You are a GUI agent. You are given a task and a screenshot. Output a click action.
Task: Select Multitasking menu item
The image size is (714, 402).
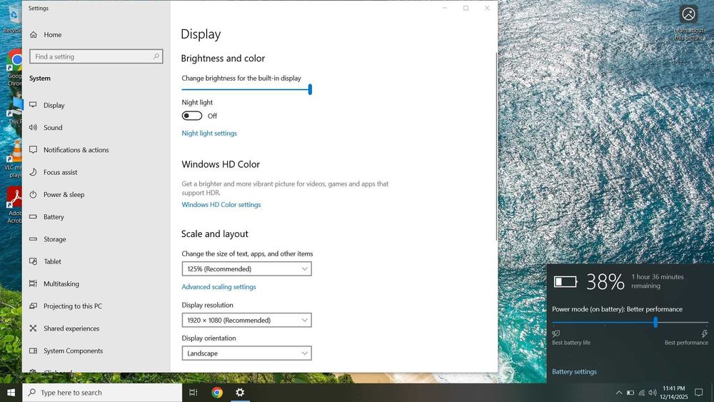(x=61, y=283)
